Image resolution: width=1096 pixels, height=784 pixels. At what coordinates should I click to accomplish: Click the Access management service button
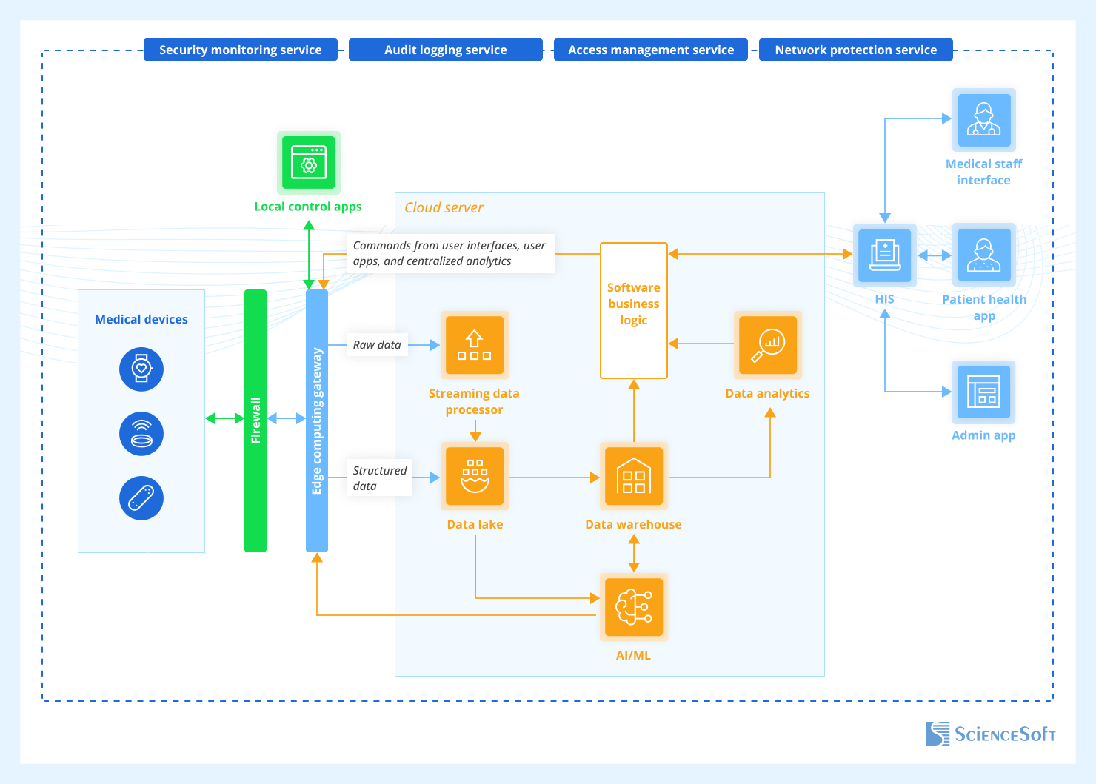point(650,50)
